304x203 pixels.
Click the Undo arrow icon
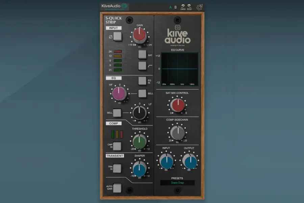point(183,7)
